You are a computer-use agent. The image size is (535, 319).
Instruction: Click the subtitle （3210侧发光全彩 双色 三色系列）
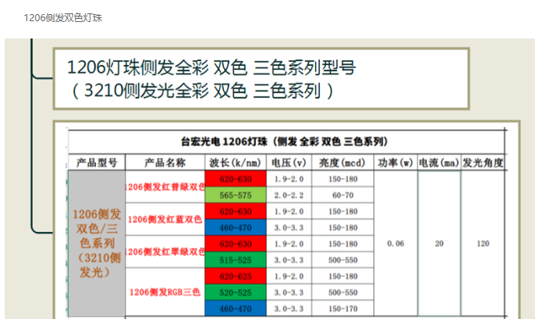pyautogui.click(x=201, y=91)
